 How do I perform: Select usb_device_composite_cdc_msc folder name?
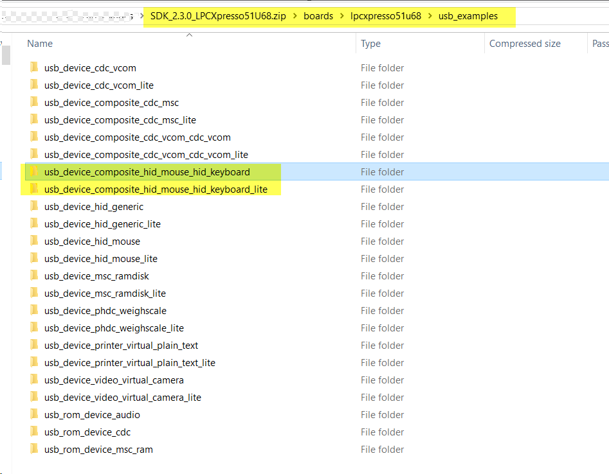coord(111,103)
